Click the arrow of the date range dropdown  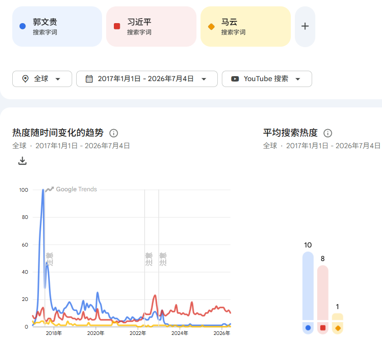point(204,79)
